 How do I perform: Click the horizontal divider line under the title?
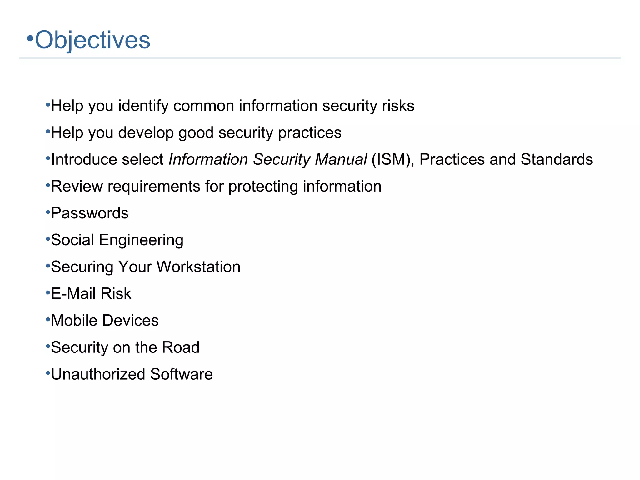click(319, 58)
